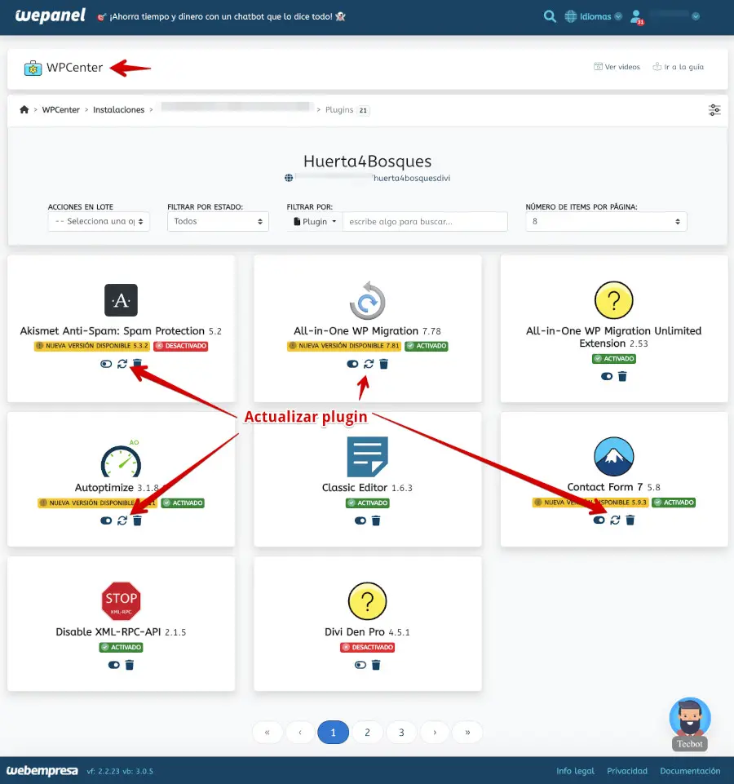
Task: Go to pagination page 2
Action: pos(367,733)
